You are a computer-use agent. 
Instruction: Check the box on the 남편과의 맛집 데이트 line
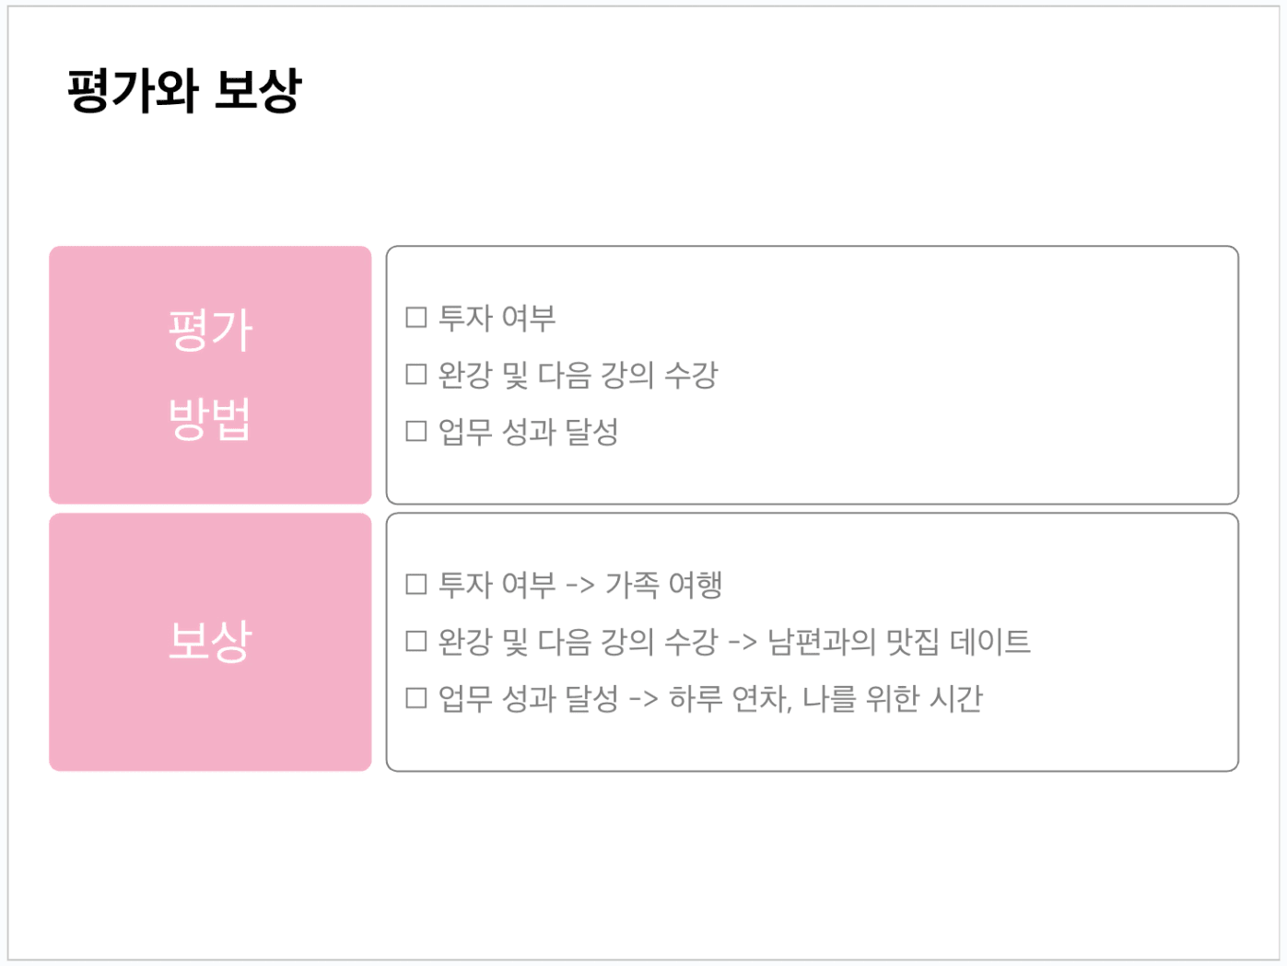(416, 642)
